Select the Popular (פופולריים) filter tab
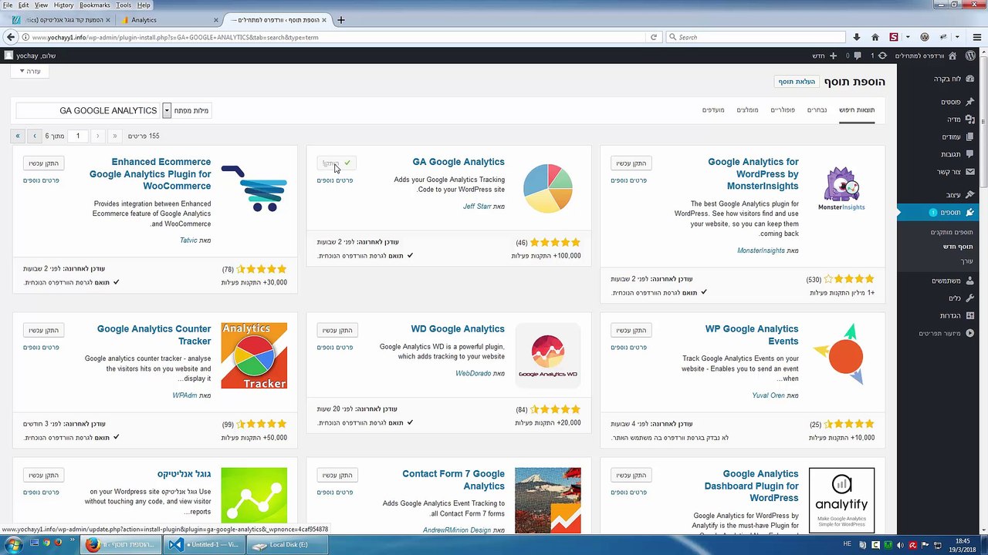Screen dimensions: 988x555 coord(783,110)
